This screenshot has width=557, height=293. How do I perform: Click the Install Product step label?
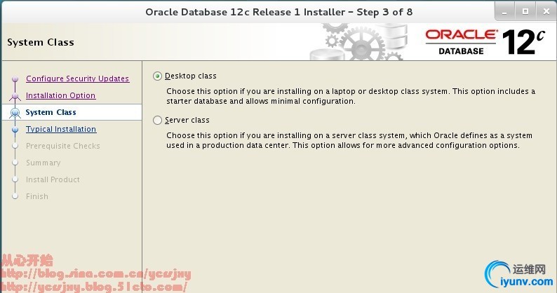pyautogui.click(x=53, y=179)
